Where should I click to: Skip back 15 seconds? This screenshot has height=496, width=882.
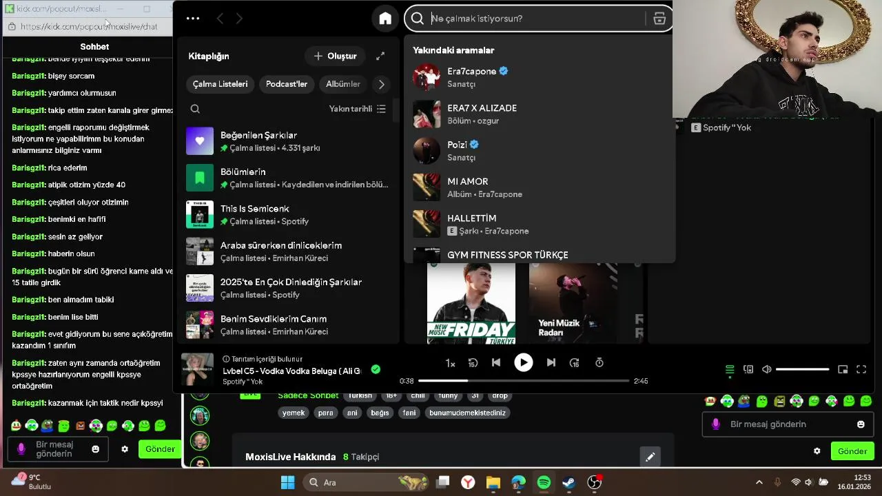coord(473,363)
